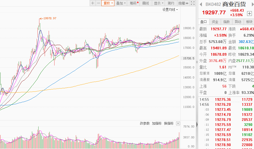Close the volume indicator panel
Screen dimensions: 254x149
[178, 124]
